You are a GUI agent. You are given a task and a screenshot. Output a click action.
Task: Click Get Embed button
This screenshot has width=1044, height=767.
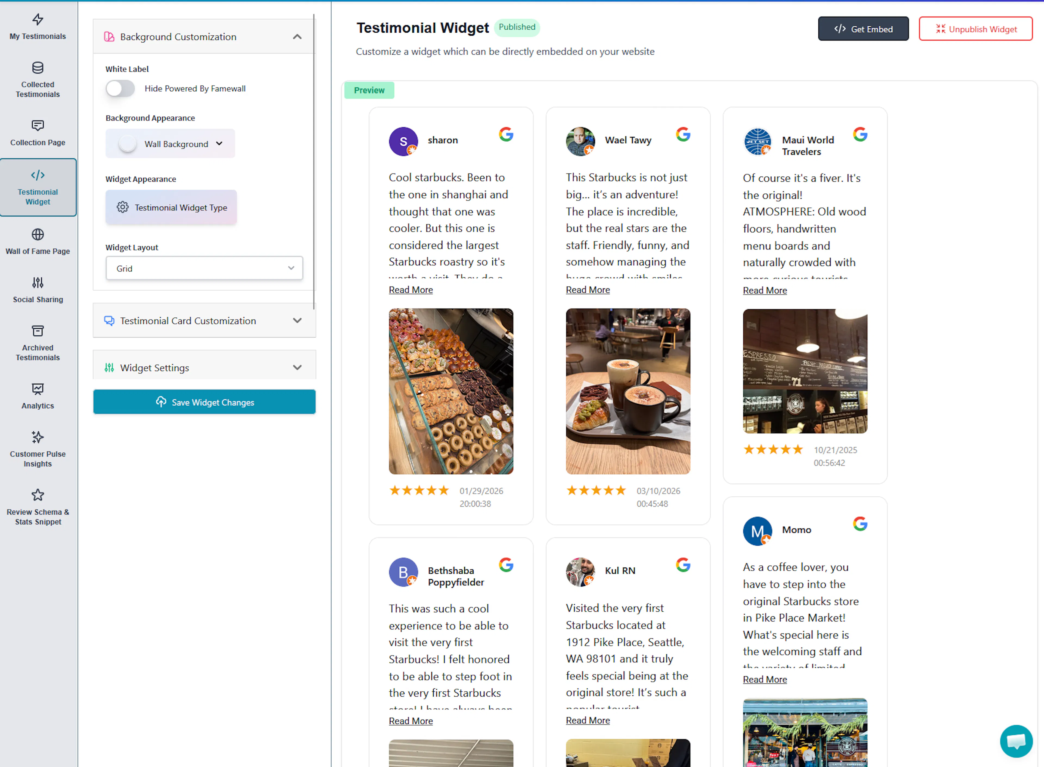pyautogui.click(x=863, y=29)
